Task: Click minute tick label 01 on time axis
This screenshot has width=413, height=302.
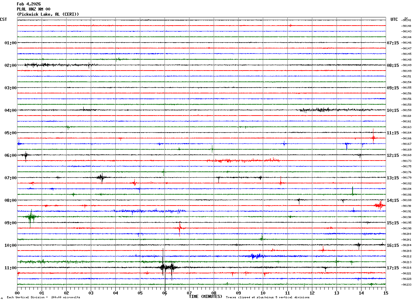Action: click(42, 293)
